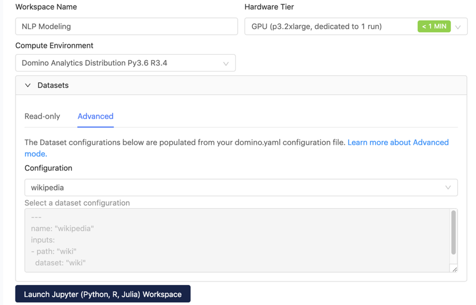Click the Compute Environment chevron icon
The height and width of the screenshot is (305, 476).
click(226, 63)
